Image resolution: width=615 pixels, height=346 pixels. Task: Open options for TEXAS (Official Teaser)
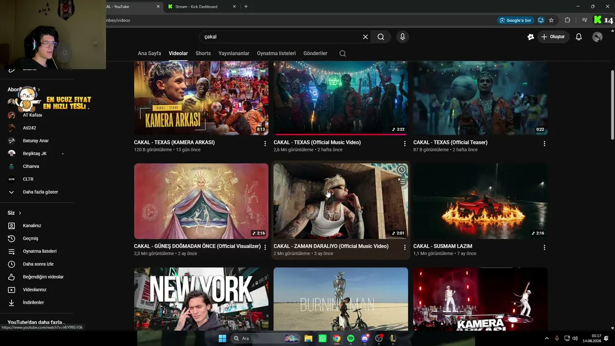(x=544, y=144)
